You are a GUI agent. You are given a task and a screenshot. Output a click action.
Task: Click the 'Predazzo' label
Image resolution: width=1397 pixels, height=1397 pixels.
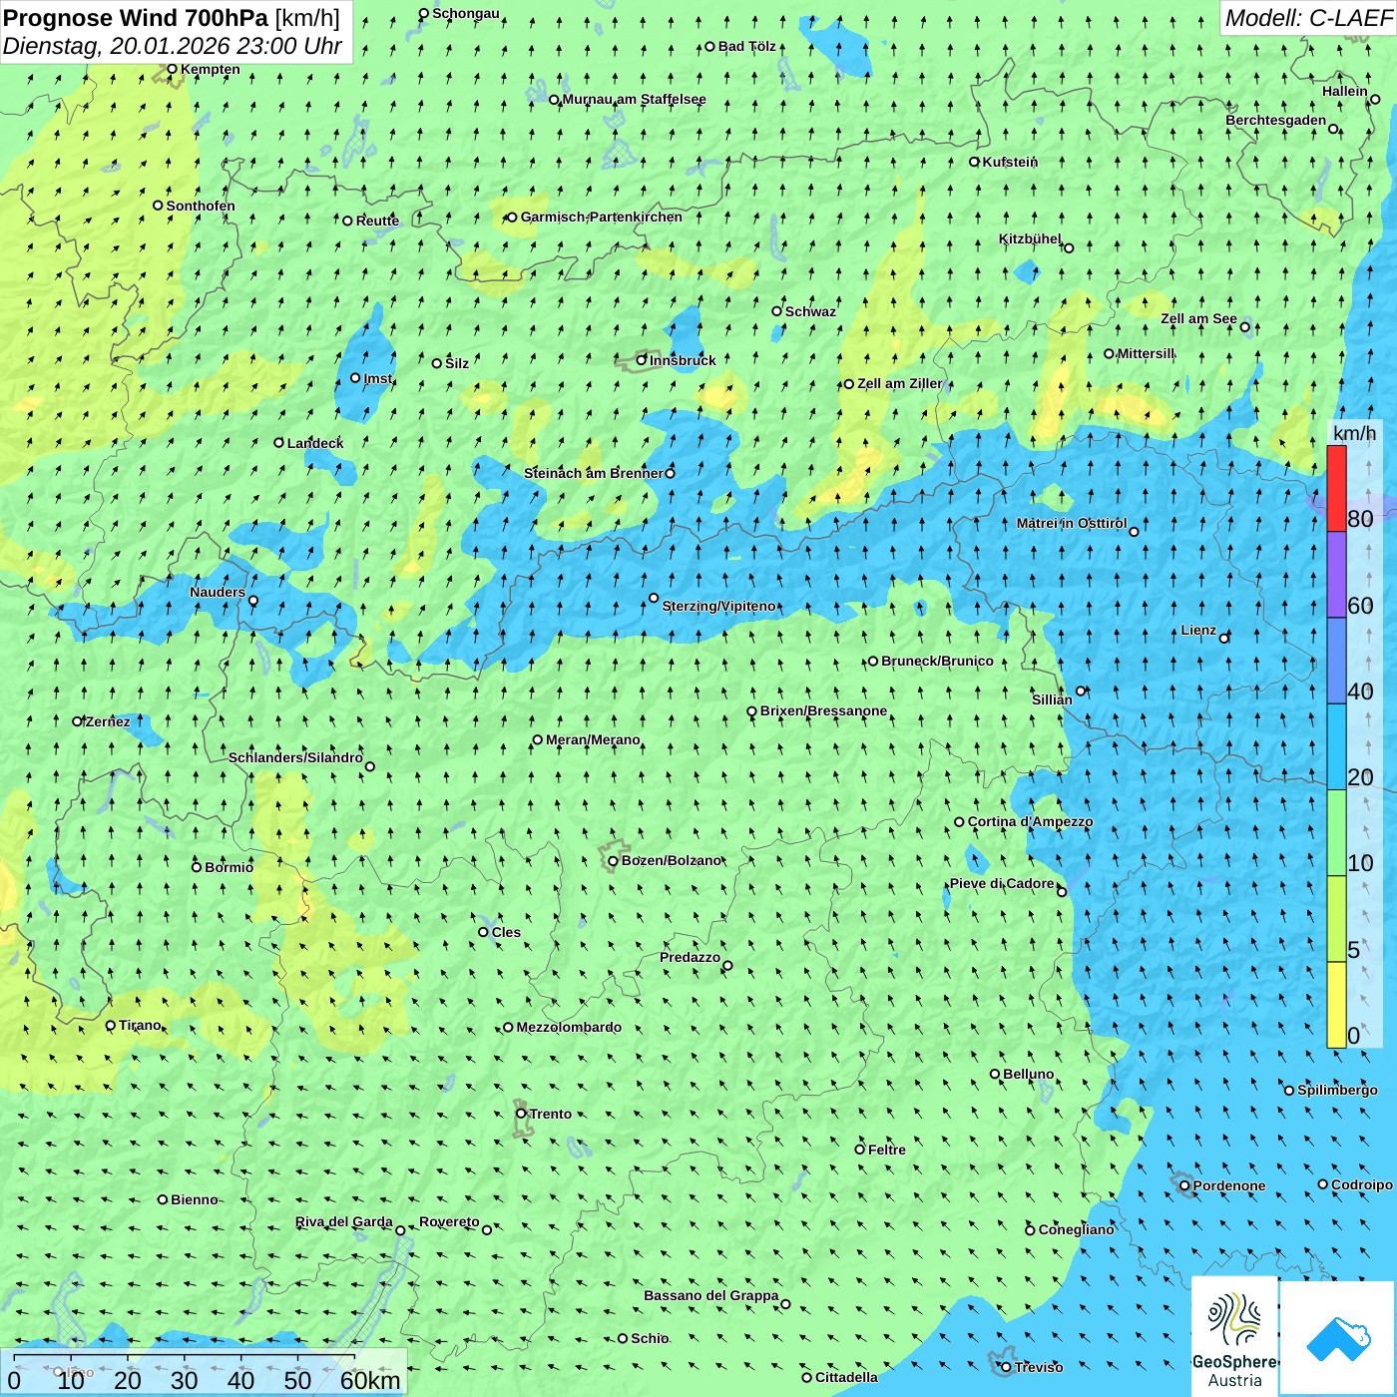tap(690, 957)
